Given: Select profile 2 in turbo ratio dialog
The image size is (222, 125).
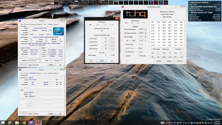Looking at the screenshot, I should click(x=97, y=25).
